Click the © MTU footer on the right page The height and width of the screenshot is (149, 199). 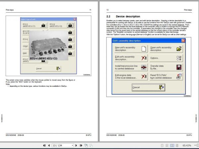(189, 135)
